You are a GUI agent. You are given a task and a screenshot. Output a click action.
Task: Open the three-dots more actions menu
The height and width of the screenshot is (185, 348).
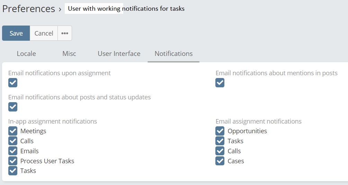coord(65,33)
